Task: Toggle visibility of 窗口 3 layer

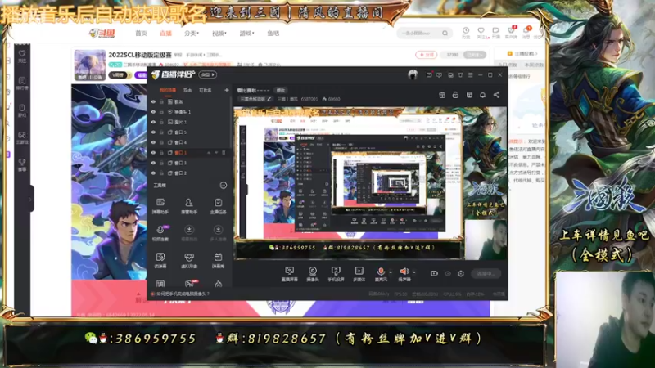Action: pos(153,163)
